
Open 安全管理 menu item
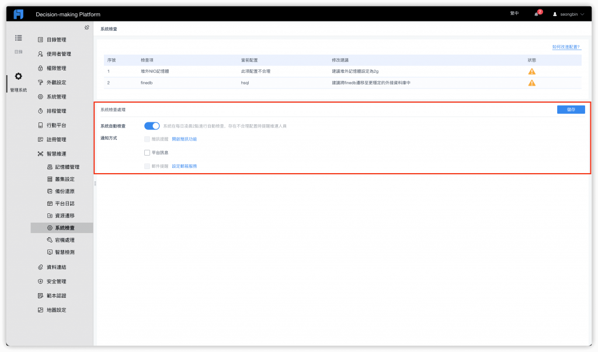57,281
